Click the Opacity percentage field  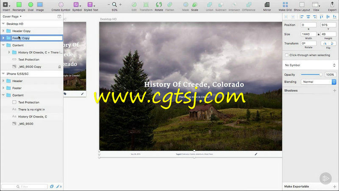pos(330,75)
